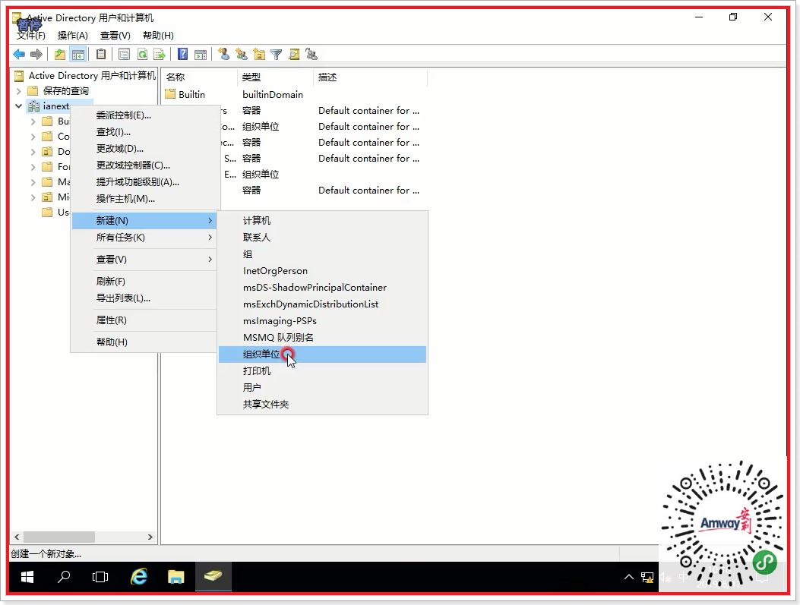This screenshot has height=605, width=800.
Task: Open the 帮助(H) menu in menu bar
Action: click(158, 35)
